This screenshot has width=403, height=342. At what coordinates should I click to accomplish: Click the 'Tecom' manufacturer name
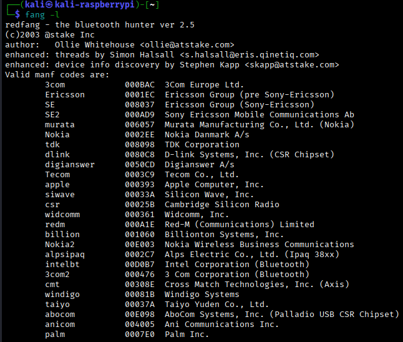57,175
